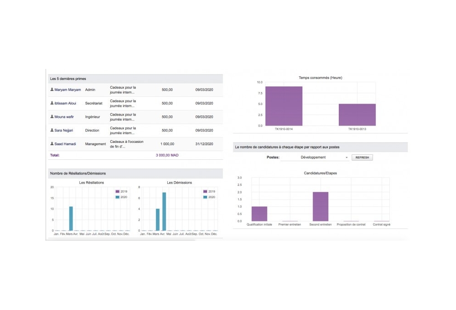Click the person icon next to Saad Hamadi

click(x=52, y=144)
